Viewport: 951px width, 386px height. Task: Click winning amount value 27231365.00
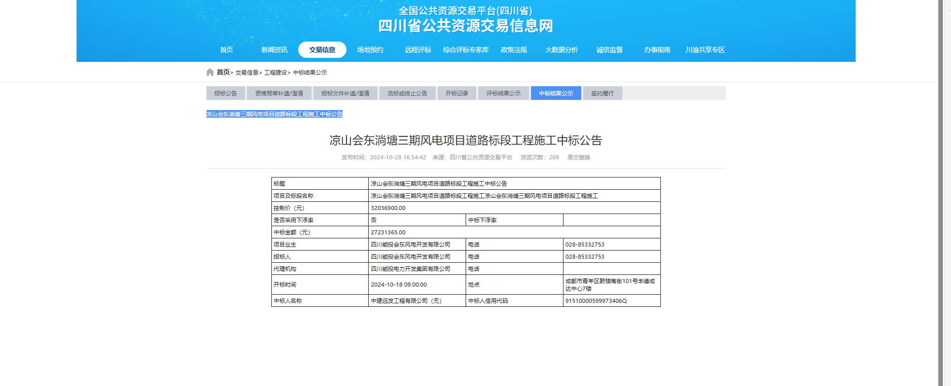tap(388, 232)
